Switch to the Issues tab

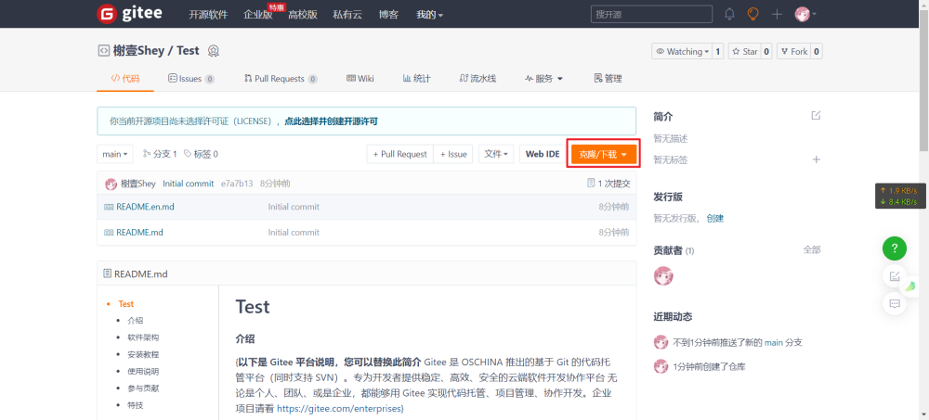click(x=190, y=79)
